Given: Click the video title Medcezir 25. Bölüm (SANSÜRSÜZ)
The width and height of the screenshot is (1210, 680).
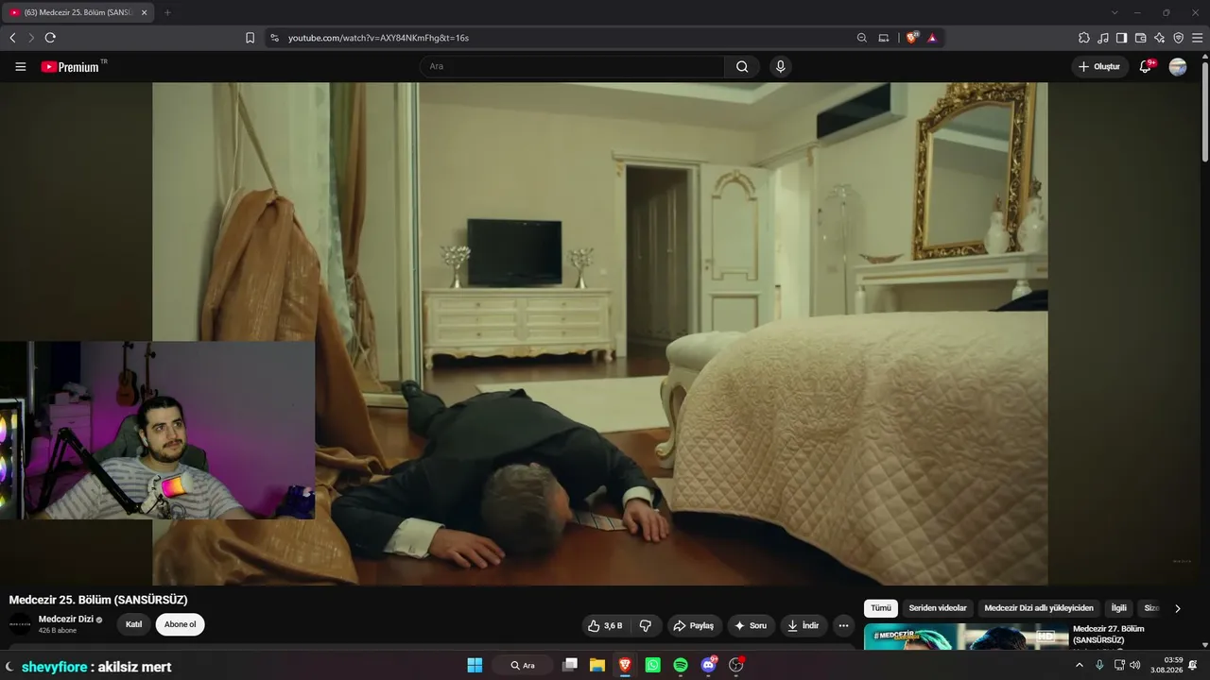Looking at the screenshot, I should coord(98,600).
